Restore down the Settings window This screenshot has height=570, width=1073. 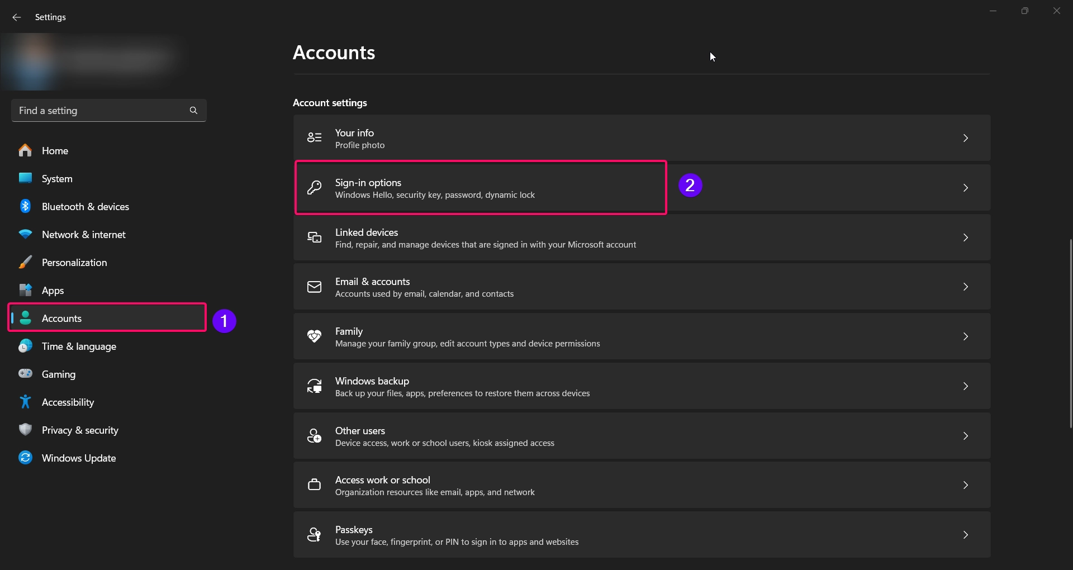point(1024,11)
